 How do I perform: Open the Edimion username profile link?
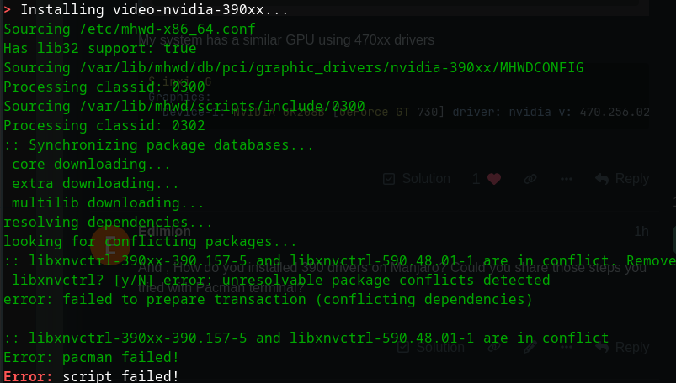164,231
